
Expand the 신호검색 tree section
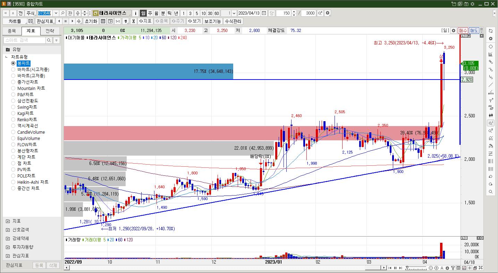click(8, 230)
